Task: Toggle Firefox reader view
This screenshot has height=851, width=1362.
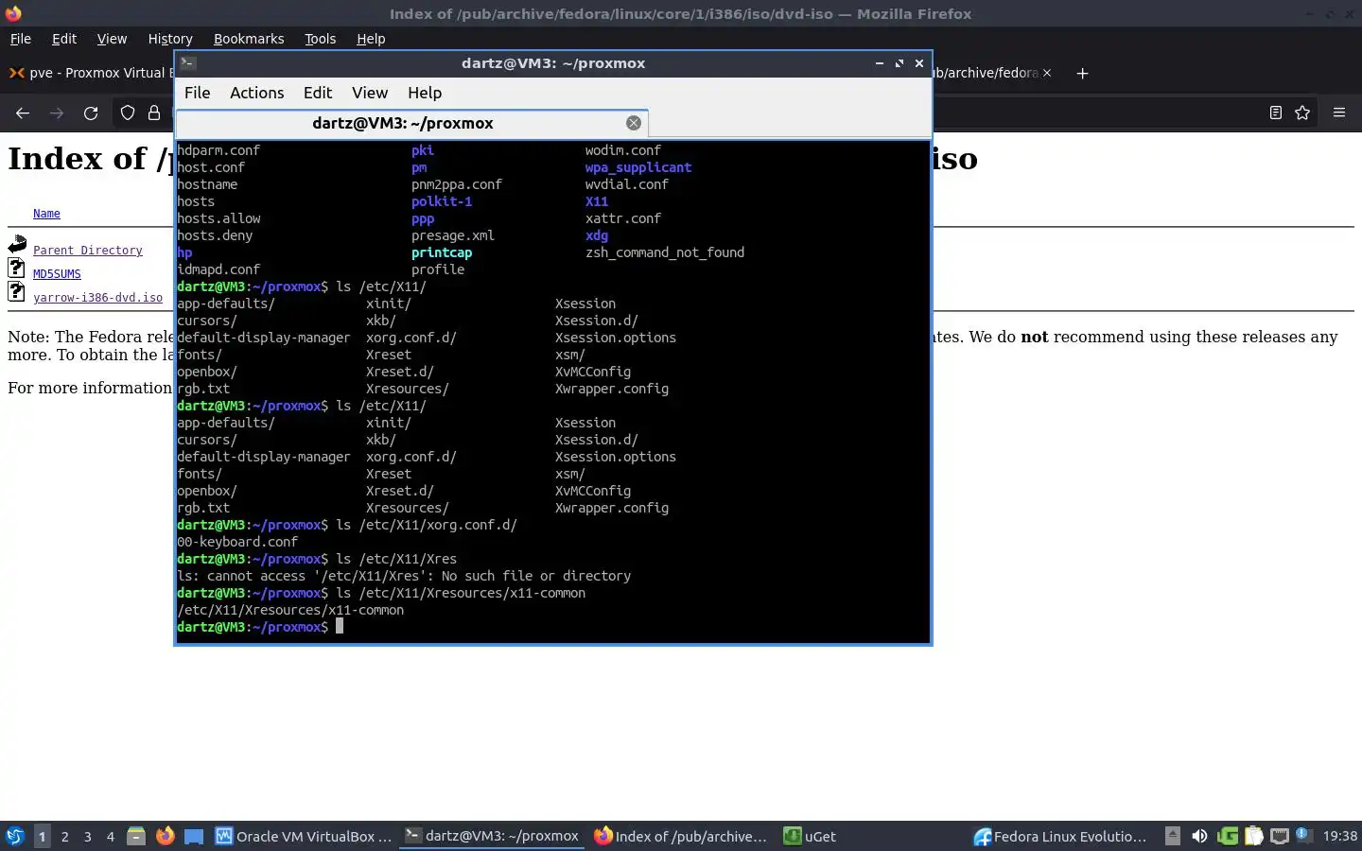Action: pyautogui.click(x=1276, y=113)
